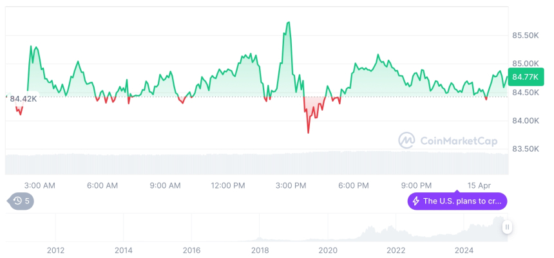Click the history clock icon badge

pyautogui.click(x=17, y=201)
